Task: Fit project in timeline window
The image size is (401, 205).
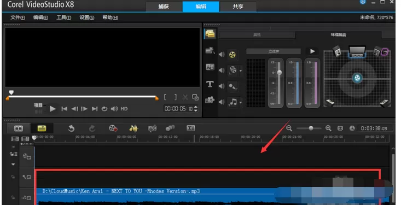Action: [340, 128]
